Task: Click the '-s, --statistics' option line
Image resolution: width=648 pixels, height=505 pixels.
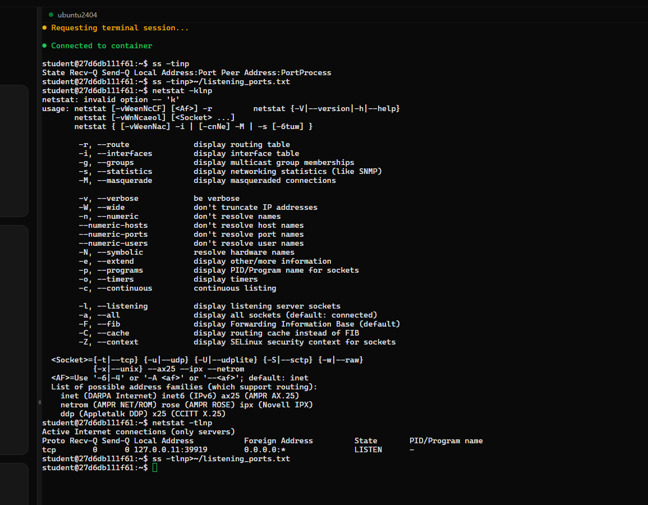Action: [230, 172]
